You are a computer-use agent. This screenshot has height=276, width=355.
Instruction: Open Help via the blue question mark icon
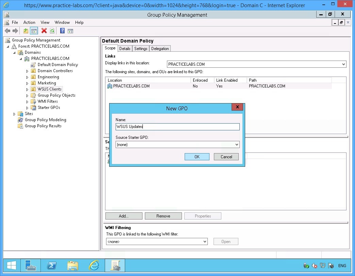62,31
